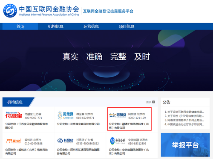Click National Internet Finance Association of China subtitle

click(49, 15)
